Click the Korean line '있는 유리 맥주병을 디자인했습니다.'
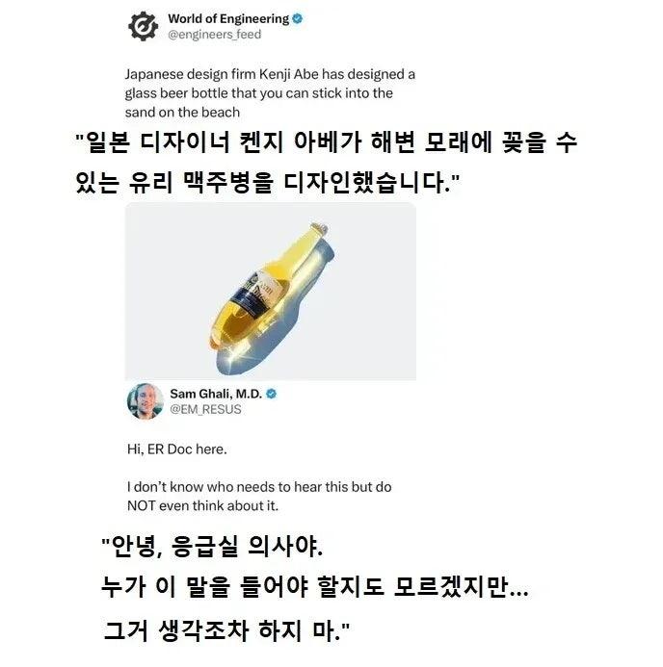Viewport: 663px width, 667px height. 267,183
